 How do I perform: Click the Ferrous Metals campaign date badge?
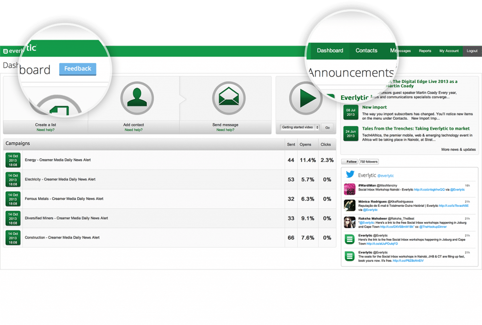point(13,199)
